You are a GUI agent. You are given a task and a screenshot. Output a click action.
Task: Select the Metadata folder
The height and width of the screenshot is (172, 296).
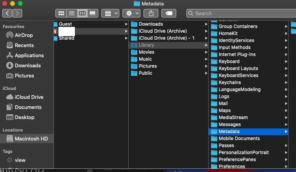[x=248, y=132]
